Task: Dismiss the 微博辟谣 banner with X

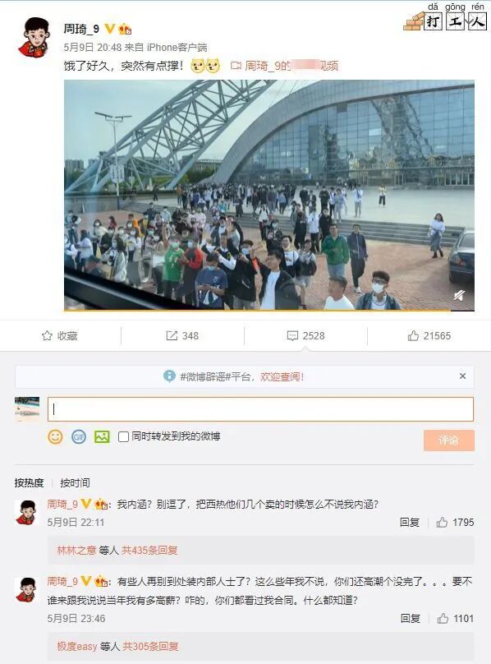Action: 462,376
